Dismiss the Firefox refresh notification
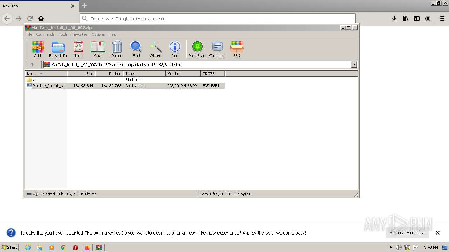449x252 pixels. point(438,233)
